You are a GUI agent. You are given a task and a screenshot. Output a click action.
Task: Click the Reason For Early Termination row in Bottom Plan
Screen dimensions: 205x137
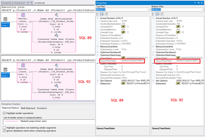pos(179,72)
